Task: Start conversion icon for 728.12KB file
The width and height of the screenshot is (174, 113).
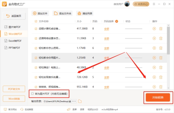Action: click(x=154, y=77)
